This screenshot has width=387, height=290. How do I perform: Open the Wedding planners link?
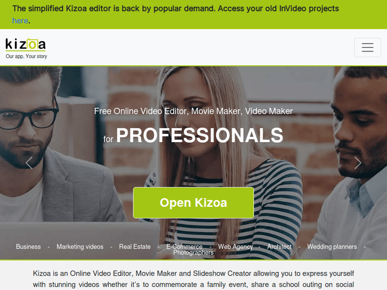point(332,247)
